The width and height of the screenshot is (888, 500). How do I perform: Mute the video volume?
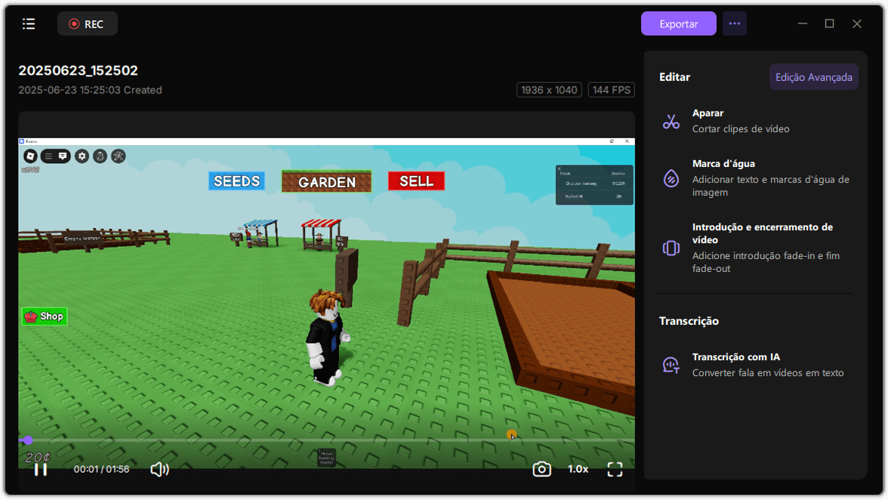[x=160, y=470]
